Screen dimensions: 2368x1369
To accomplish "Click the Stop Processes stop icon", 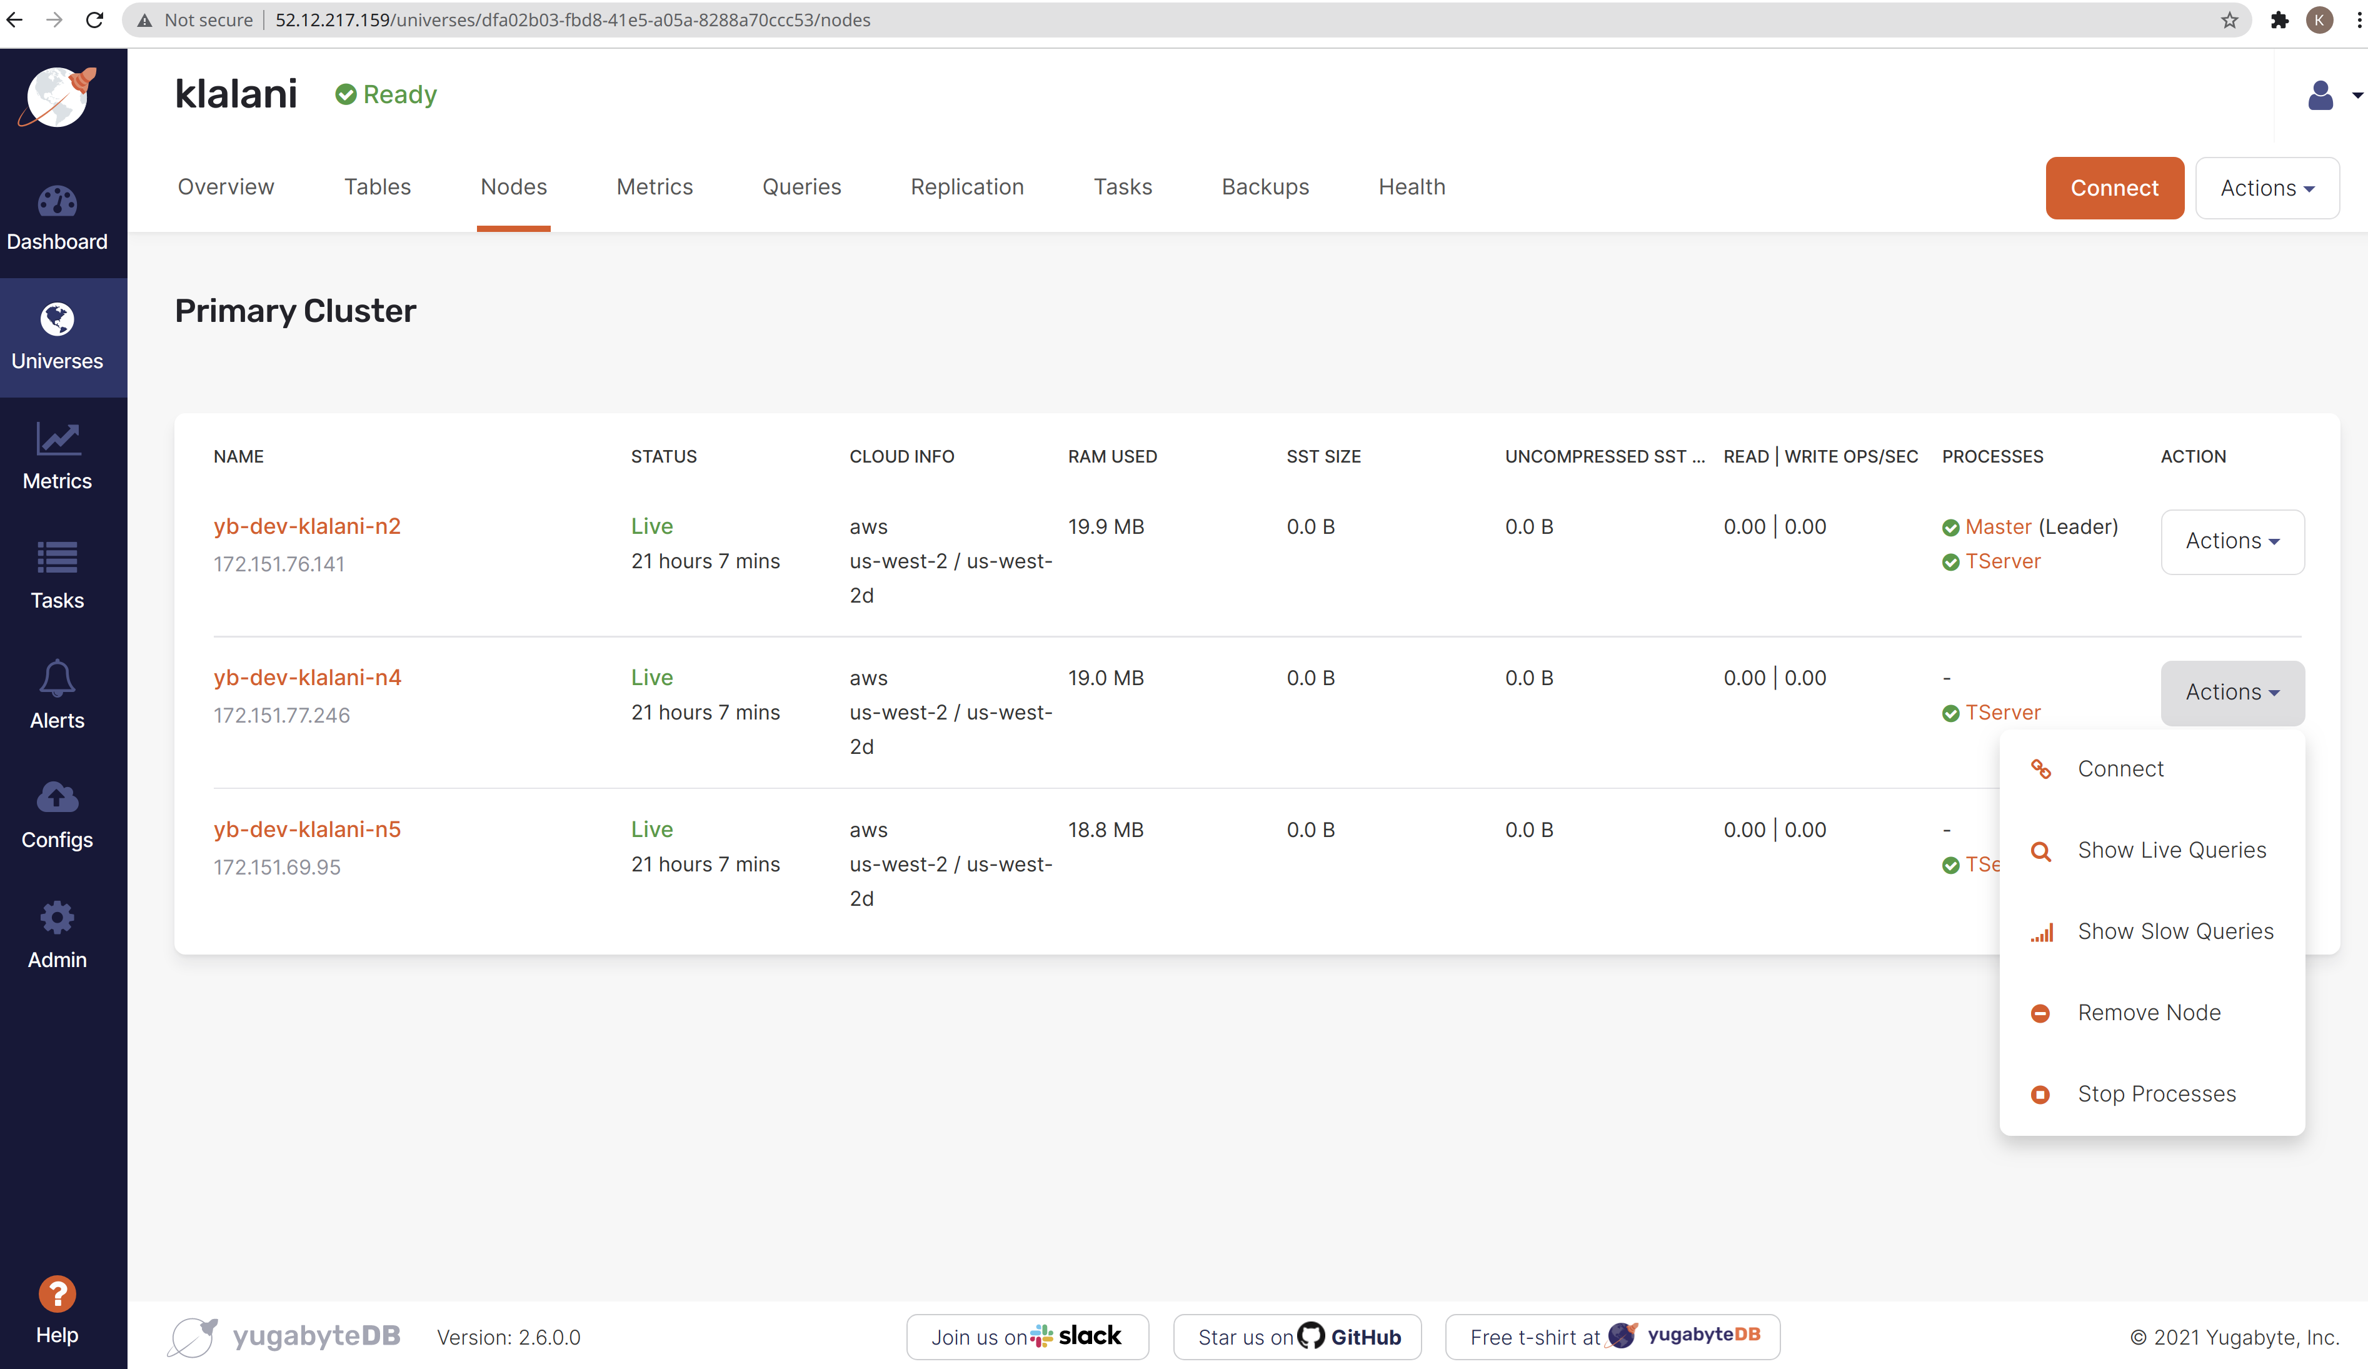I will (x=2040, y=1095).
